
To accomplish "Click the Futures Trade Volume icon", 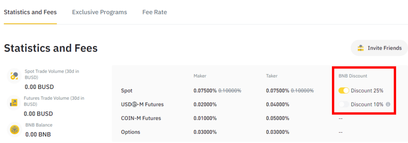I will pyautogui.click(x=14, y=103).
